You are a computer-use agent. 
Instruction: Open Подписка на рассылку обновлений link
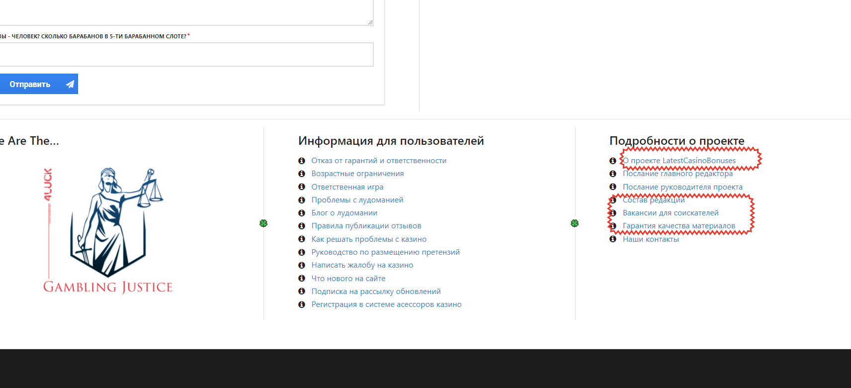coord(376,291)
